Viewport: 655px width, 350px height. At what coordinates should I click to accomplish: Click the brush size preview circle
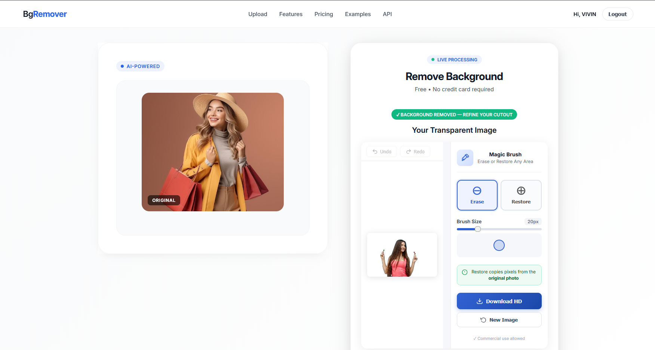click(x=499, y=245)
